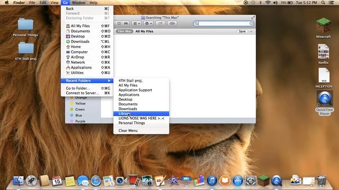Enter full screen with Finder window arrows
This screenshot has height=190, width=339.
pos(253,17)
